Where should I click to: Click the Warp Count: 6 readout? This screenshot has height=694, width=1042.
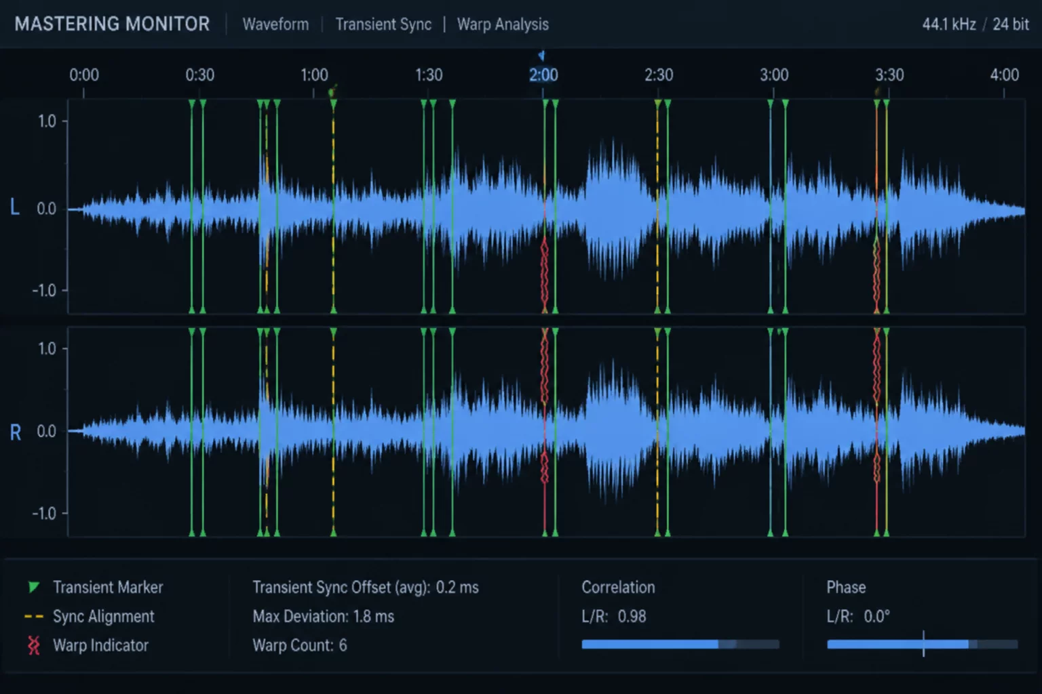coord(300,645)
